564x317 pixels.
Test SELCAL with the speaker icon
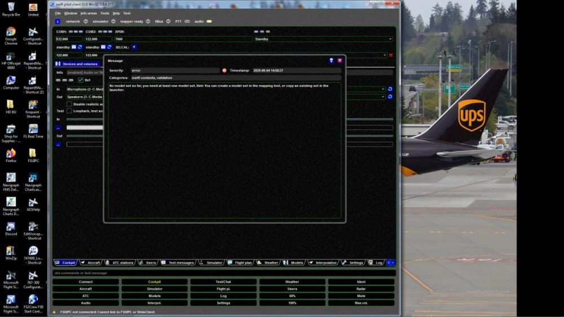(134, 47)
